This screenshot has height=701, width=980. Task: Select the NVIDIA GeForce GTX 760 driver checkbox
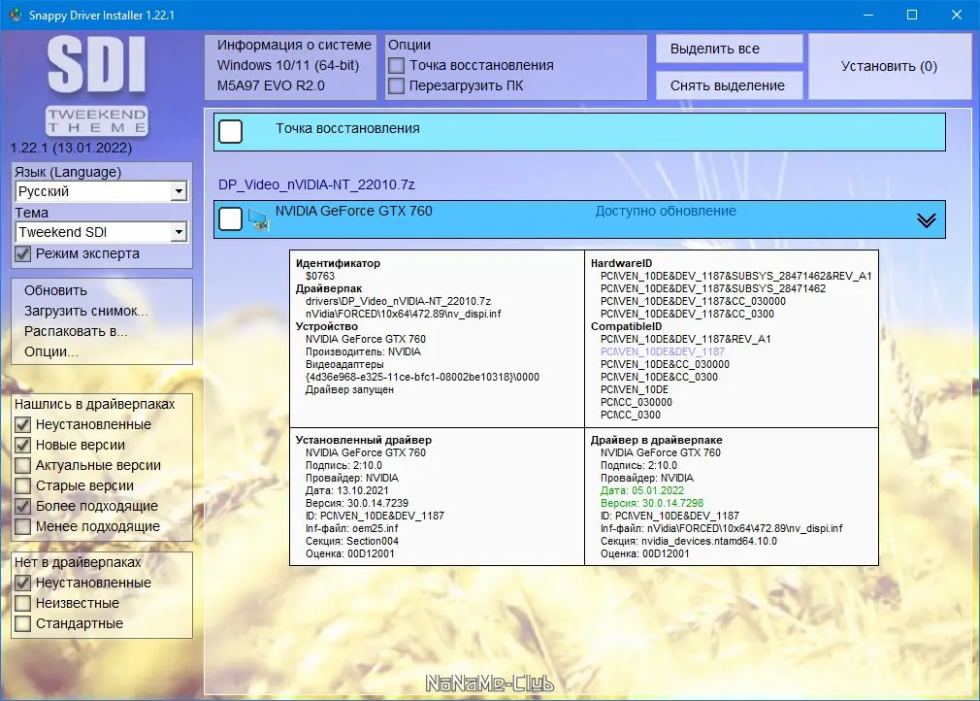point(231,218)
